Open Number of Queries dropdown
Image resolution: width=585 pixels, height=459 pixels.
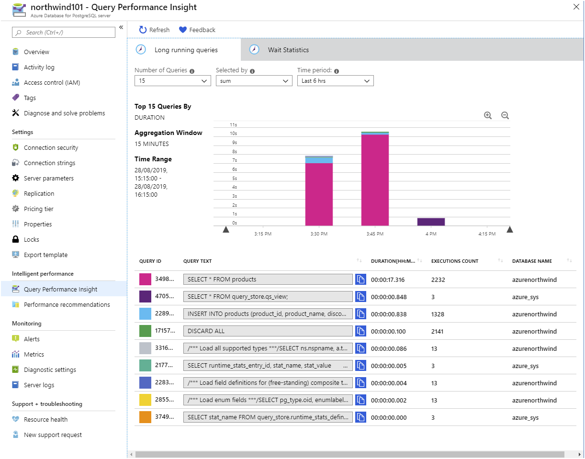point(173,81)
